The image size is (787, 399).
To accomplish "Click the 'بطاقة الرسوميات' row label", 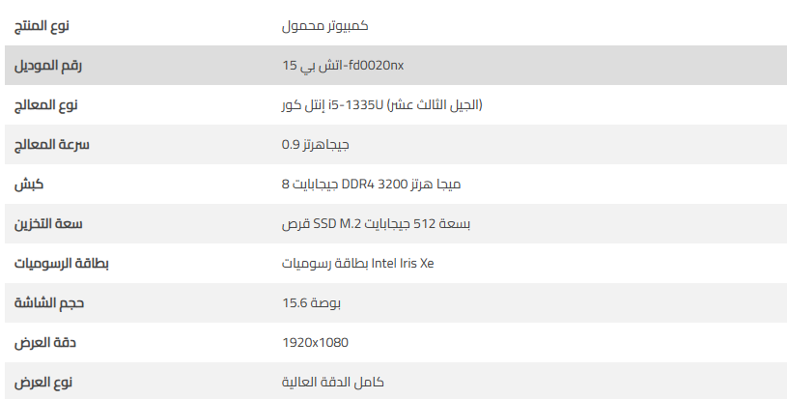I will 52,263.
